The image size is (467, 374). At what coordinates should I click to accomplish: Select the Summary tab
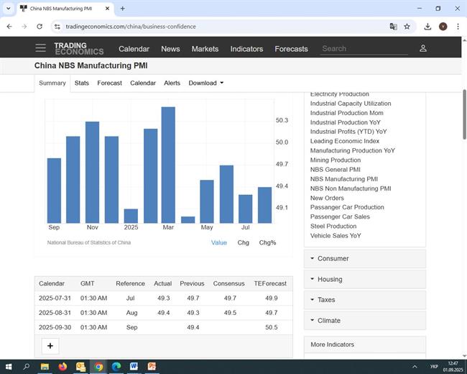(x=52, y=83)
